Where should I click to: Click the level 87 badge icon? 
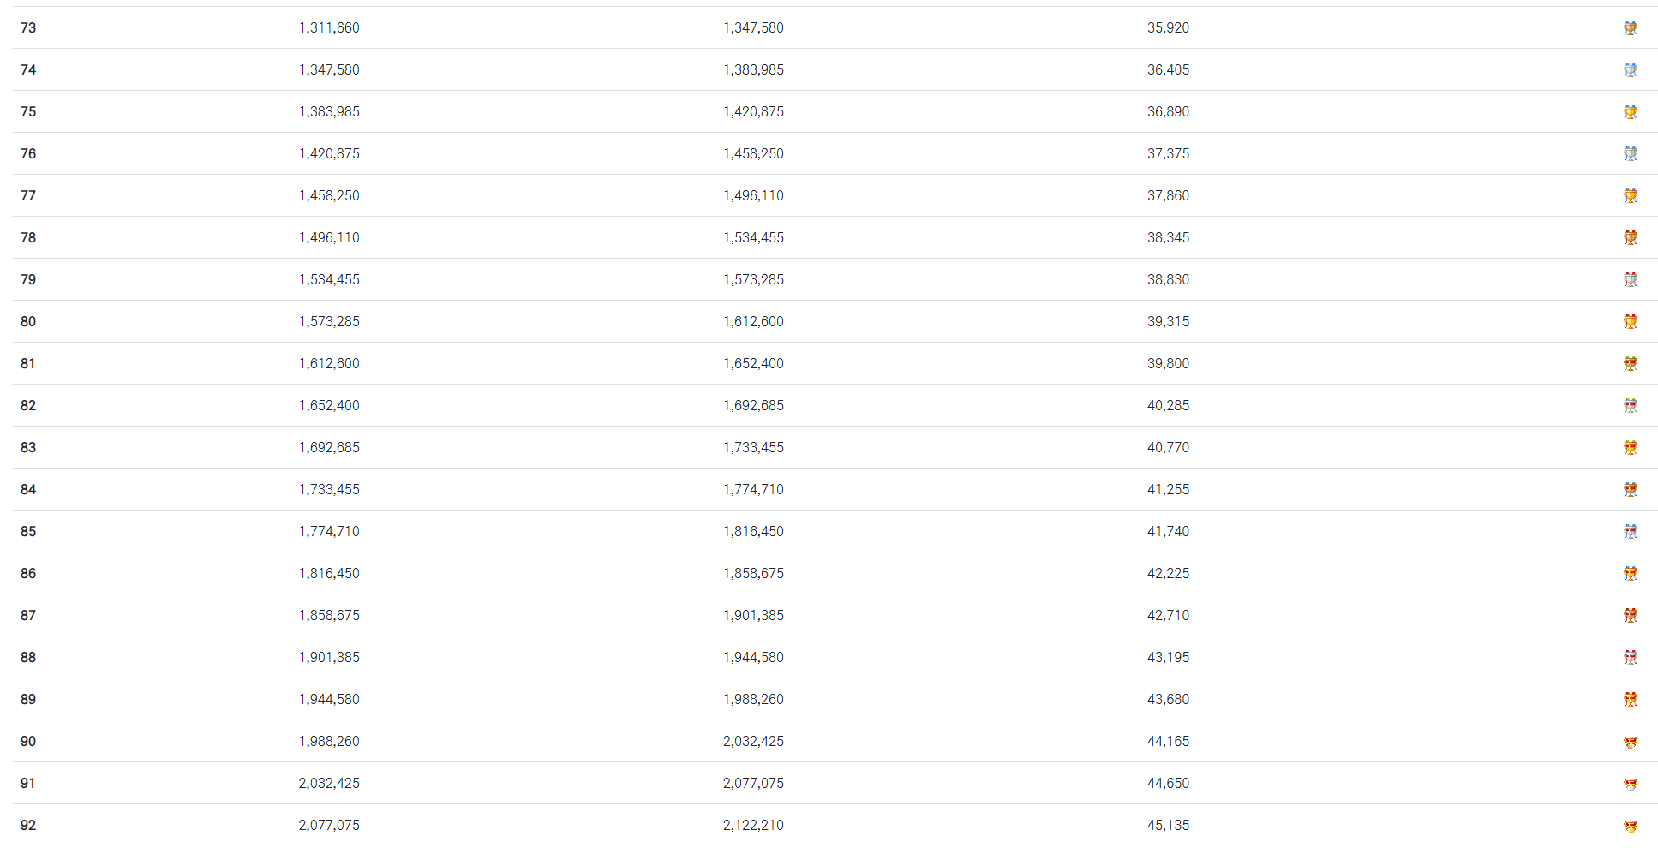1630,616
